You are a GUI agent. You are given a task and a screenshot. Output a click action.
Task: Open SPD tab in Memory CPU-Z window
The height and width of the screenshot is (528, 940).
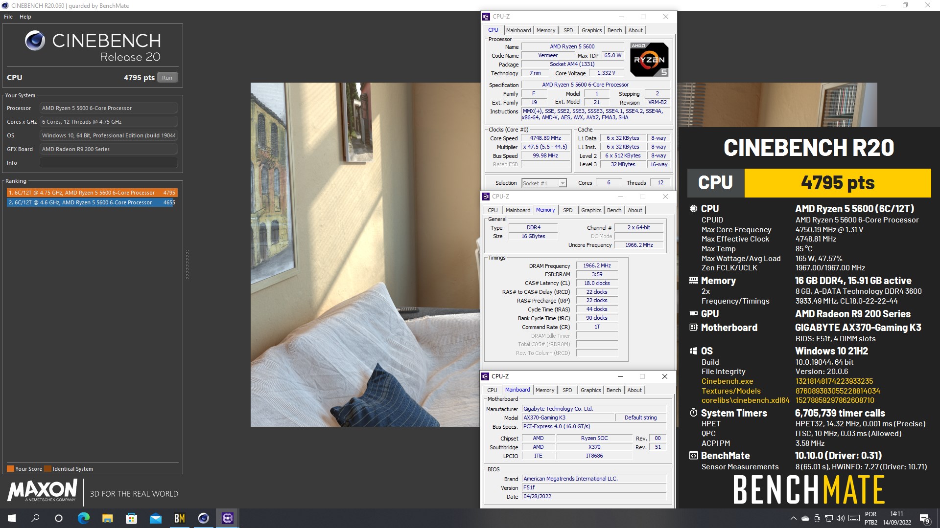click(x=568, y=210)
